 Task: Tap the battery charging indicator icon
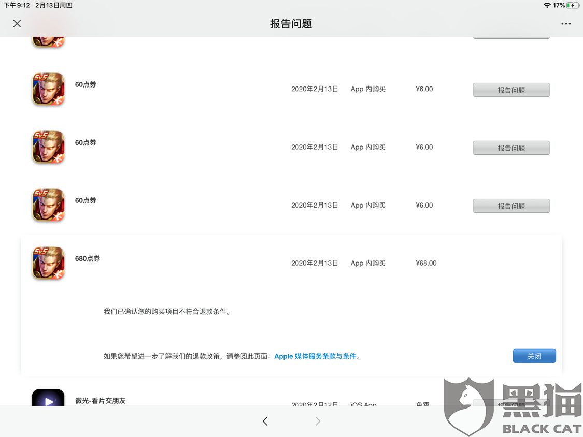coord(573,5)
